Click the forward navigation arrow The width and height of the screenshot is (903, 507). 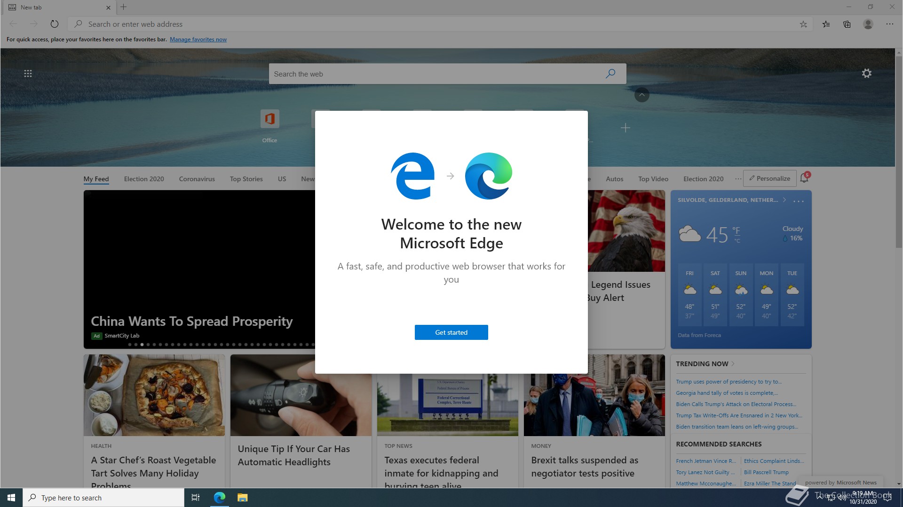click(x=33, y=24)
